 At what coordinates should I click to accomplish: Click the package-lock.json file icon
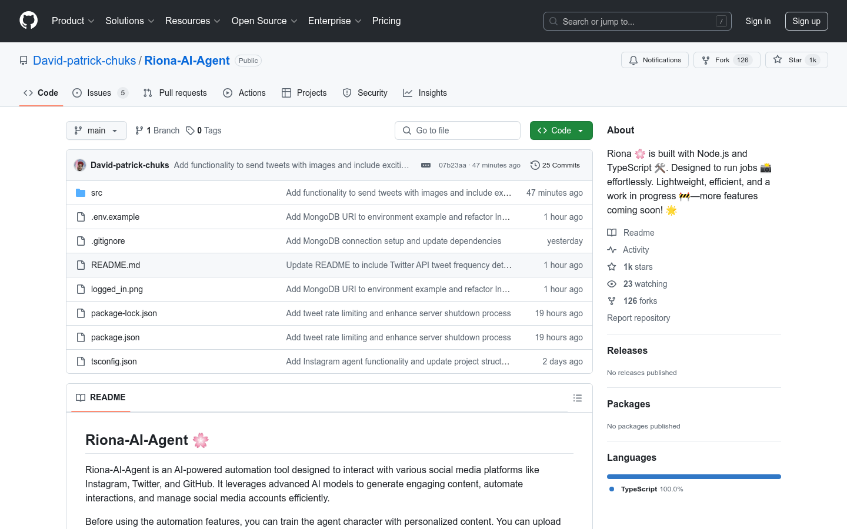[x=81, y=313]
